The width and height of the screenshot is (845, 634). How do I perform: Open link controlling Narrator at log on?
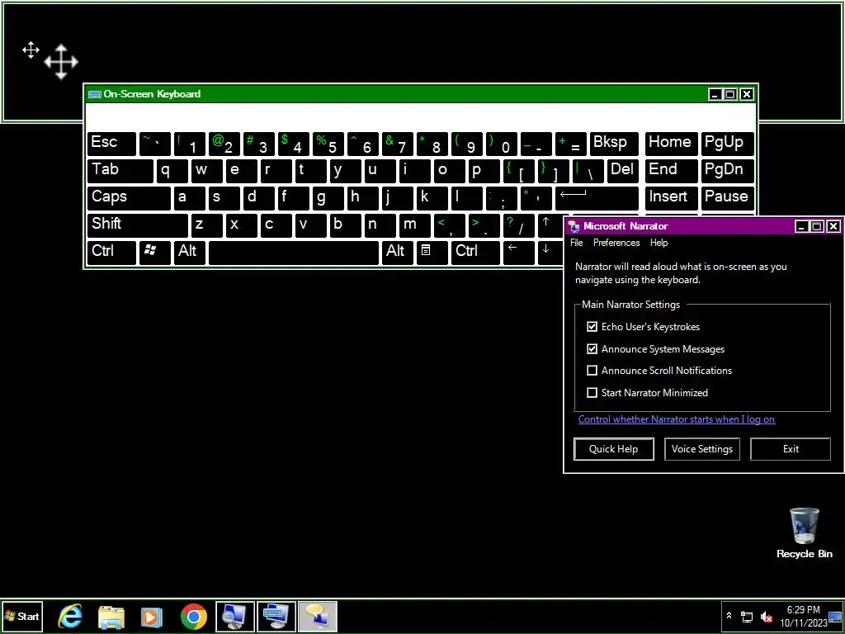(x=677, y=419)
